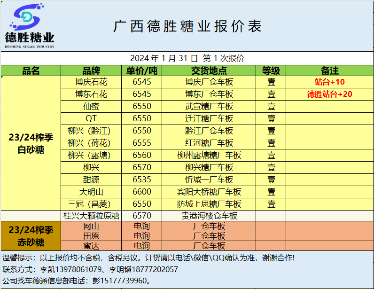This screenshot has height=289, width=374.
Task: Click the Desheng Sugar Industry logo
Action: [29, 26]
